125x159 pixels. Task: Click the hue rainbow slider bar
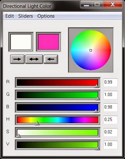coord(57,120)
